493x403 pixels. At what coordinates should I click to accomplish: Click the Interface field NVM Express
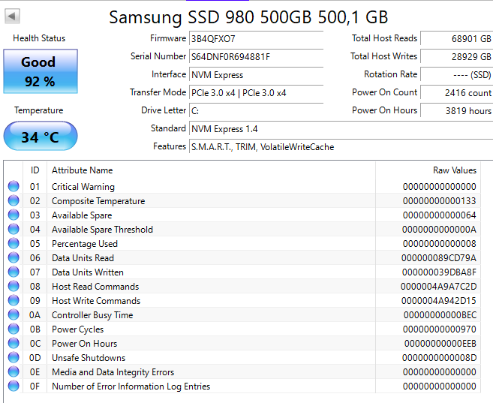(256, 75)
